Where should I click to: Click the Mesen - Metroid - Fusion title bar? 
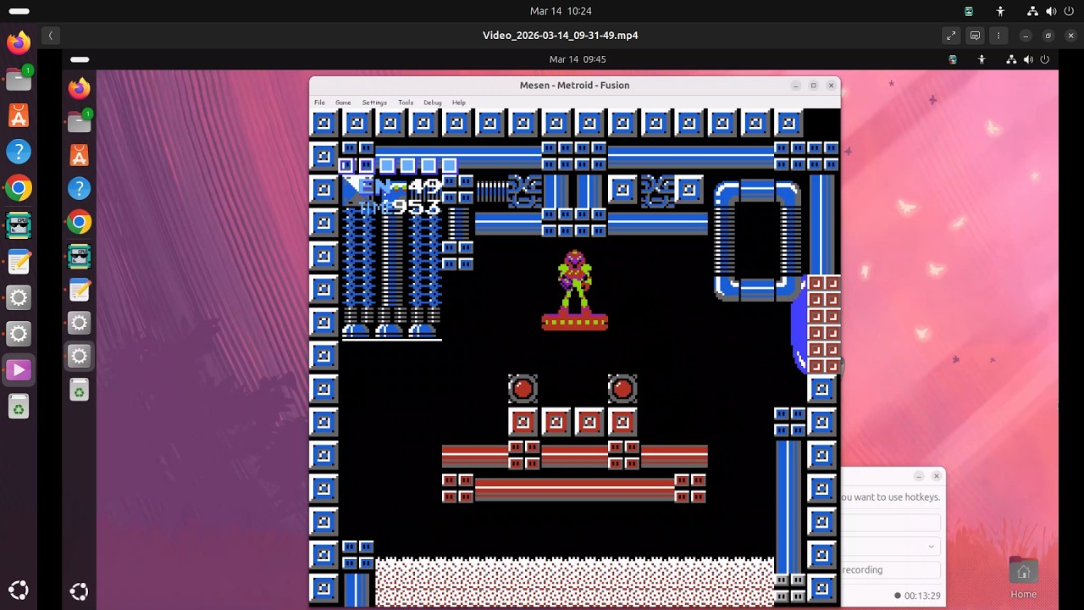(574, 86)
